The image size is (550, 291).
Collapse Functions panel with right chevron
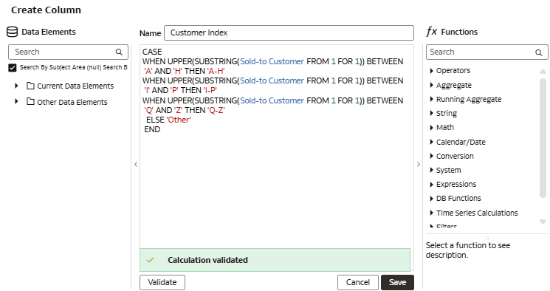click(x=419, y=164)
